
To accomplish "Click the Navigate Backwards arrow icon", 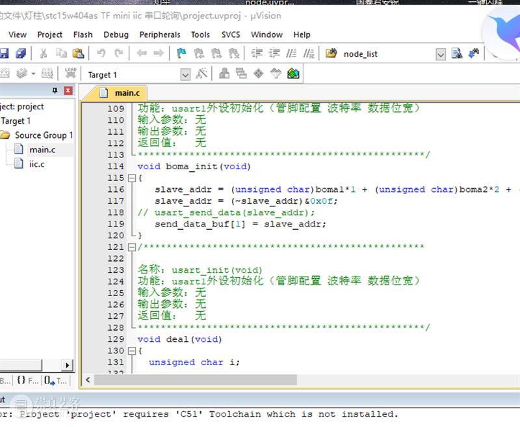I will point(142,53).
